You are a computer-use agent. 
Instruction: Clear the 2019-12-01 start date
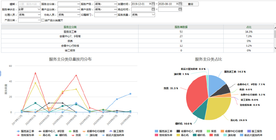pos(150,4)
